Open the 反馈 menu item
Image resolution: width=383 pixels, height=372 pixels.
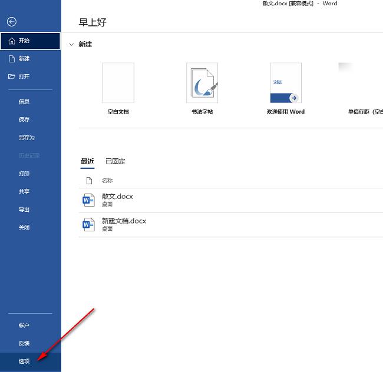[31, 343]
